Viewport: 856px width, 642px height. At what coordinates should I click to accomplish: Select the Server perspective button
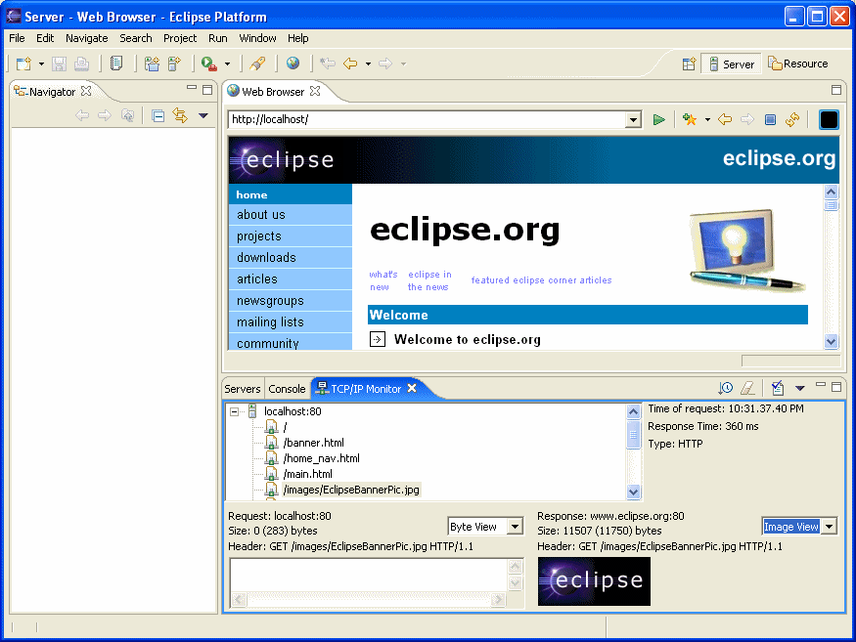pos(732,64)
